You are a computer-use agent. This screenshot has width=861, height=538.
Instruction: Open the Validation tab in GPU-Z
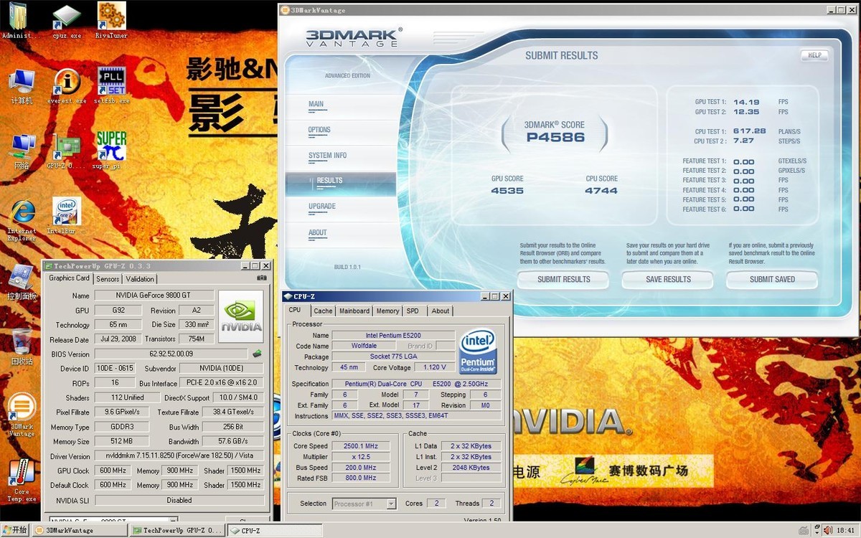click(x=140, y=279)
